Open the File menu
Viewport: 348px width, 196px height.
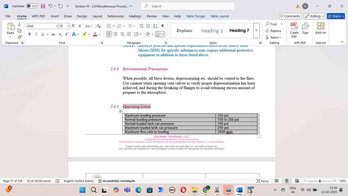coord(8,16)
